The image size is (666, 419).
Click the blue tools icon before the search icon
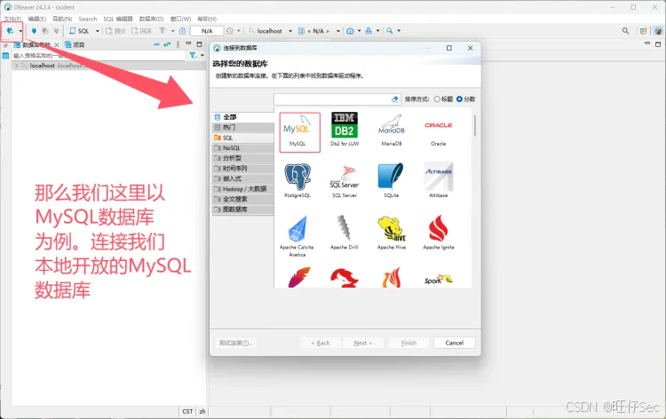pos(369,31)
